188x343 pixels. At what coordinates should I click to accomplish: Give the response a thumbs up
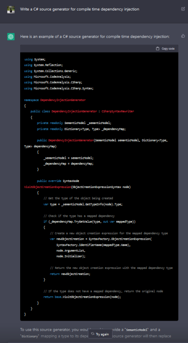[183, 36]
